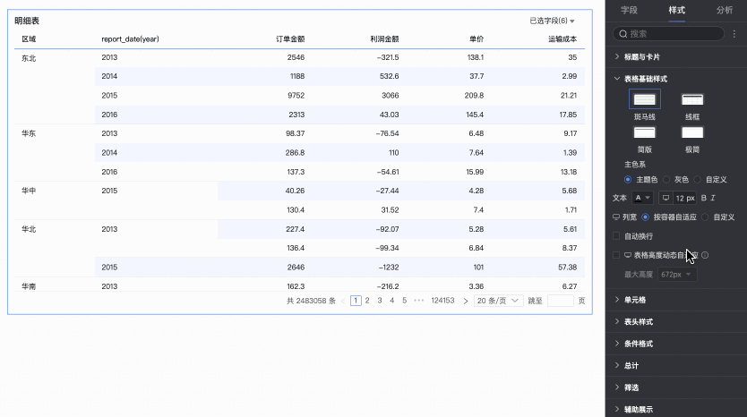This screenshot has width=747, height=417.
Task: Select 自定义 radio under 主色系
Action: coord(698,180)
